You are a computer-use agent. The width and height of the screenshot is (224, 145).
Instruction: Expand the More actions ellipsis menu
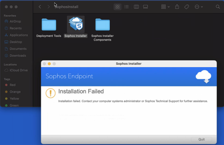(x=199, y=7)
